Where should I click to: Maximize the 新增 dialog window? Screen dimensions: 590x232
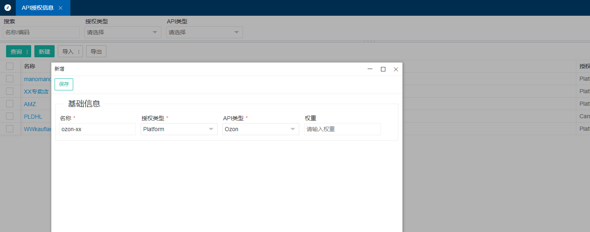pyautogui.click(x=383, y=69)
